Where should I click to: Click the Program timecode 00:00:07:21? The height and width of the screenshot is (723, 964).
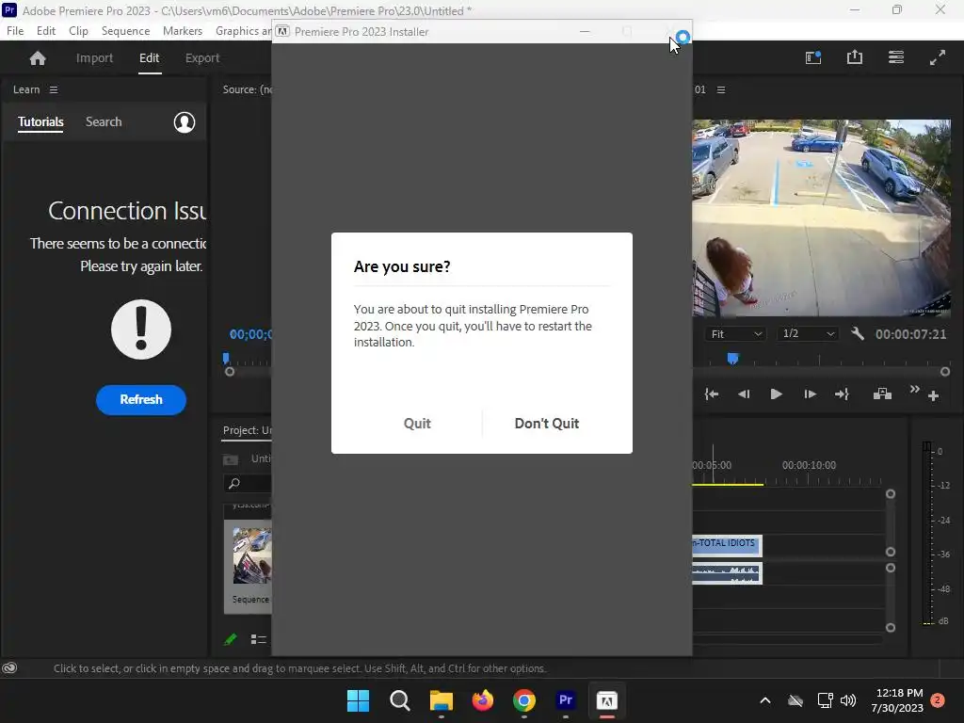tap(910, 334)
